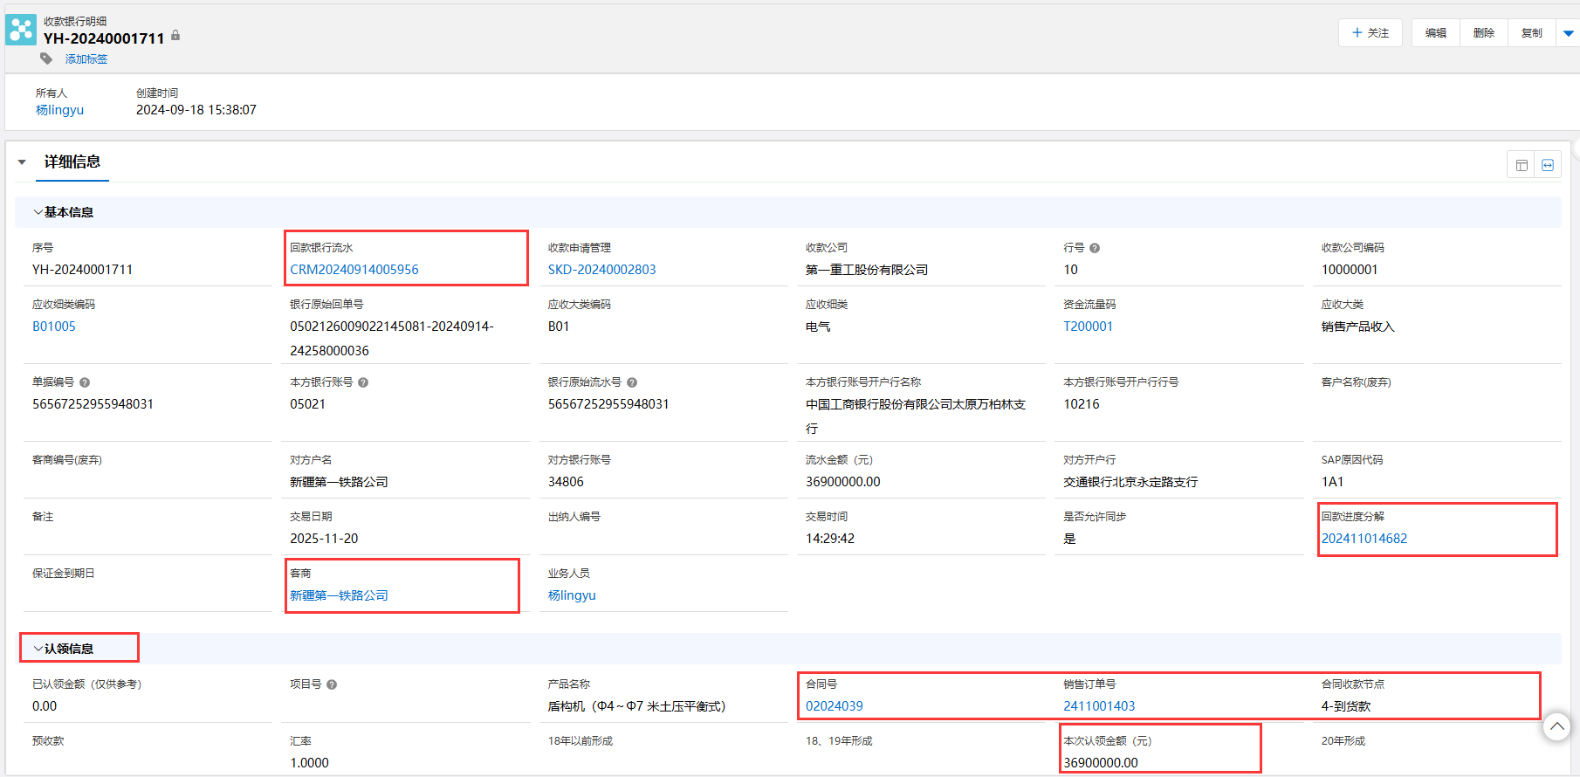Select the 详细信息 tab
This screenshot has width=1580, height=777.
pyautogui.click(x=72, y=162)
